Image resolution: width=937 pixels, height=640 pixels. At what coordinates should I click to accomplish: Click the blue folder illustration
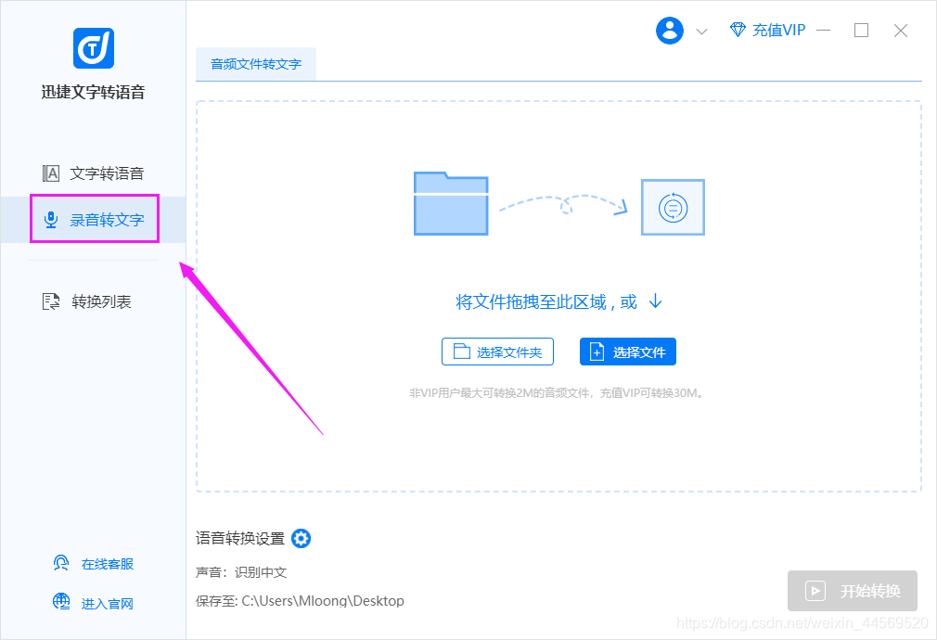451,203
